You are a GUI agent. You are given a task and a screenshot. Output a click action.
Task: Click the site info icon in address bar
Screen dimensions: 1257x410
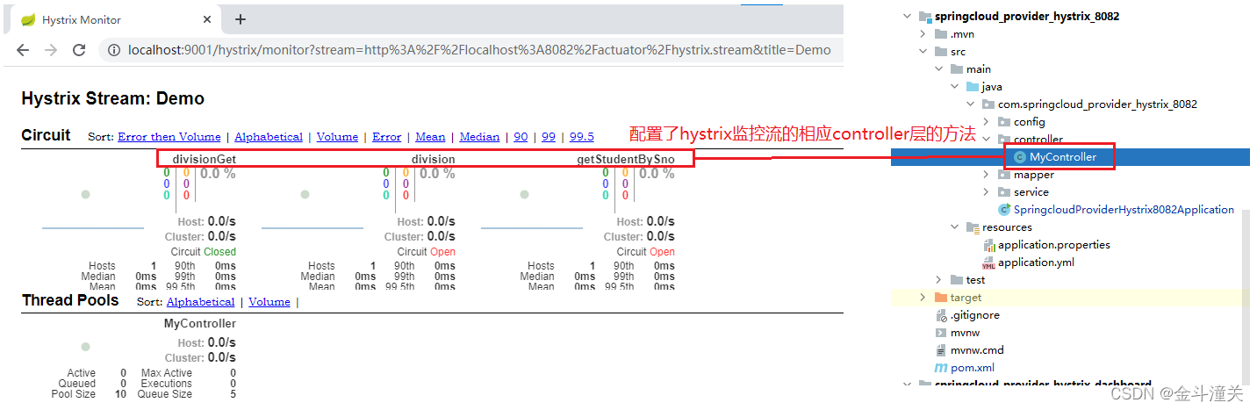coord(114,50)
